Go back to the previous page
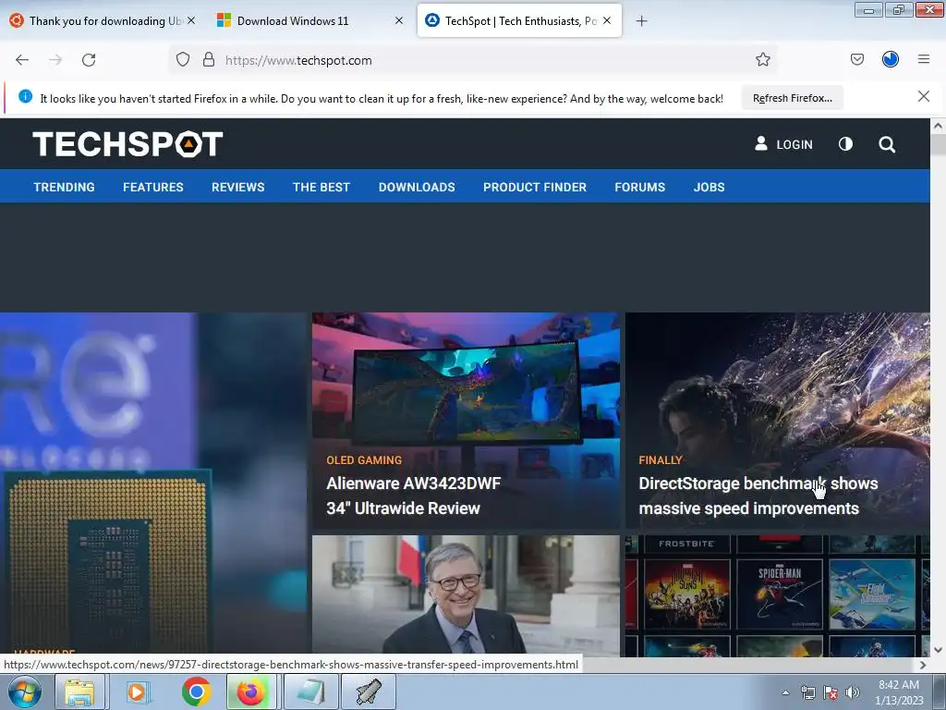The image size is (946, 710). [x=22, y=60]
